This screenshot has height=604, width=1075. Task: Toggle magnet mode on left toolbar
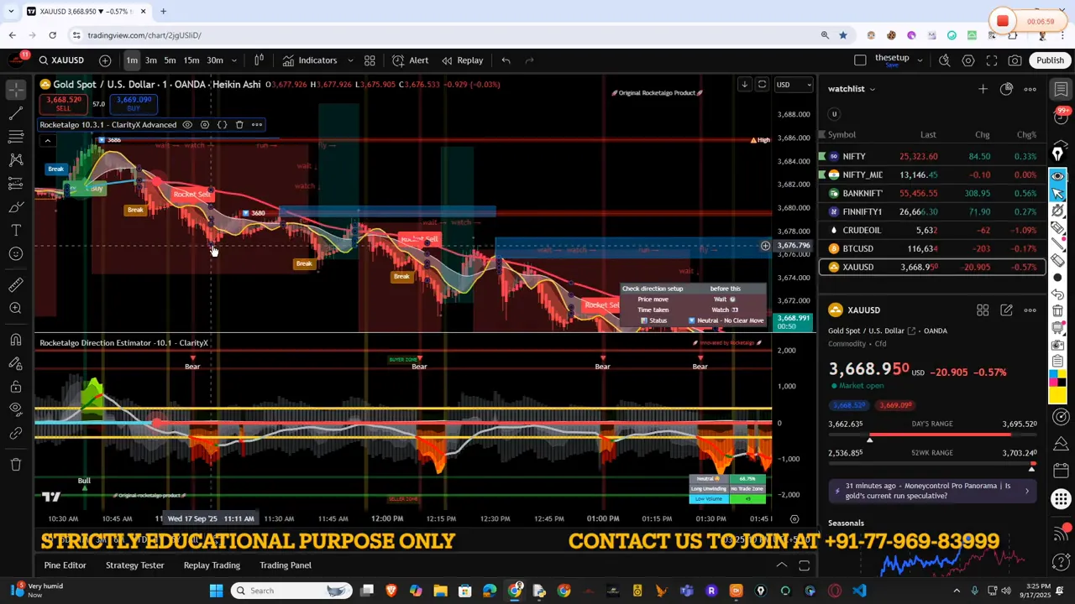pyautogui.click(x=15, y=340)
